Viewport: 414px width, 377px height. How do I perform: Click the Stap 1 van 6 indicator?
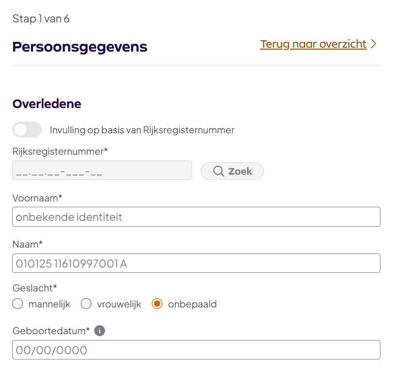[x=41, y=19]
